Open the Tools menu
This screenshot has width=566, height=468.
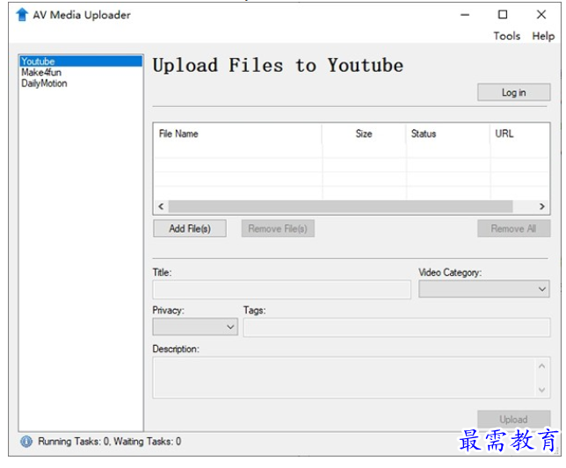click(x=507, y=36)
